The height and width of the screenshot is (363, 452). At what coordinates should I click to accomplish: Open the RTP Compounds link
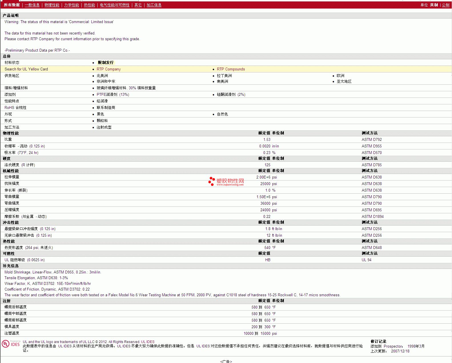pyautogui.click(x=231, y=69)
